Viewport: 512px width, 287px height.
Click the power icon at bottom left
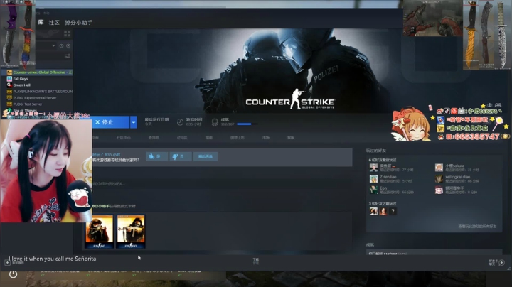(x=13, y=274)
